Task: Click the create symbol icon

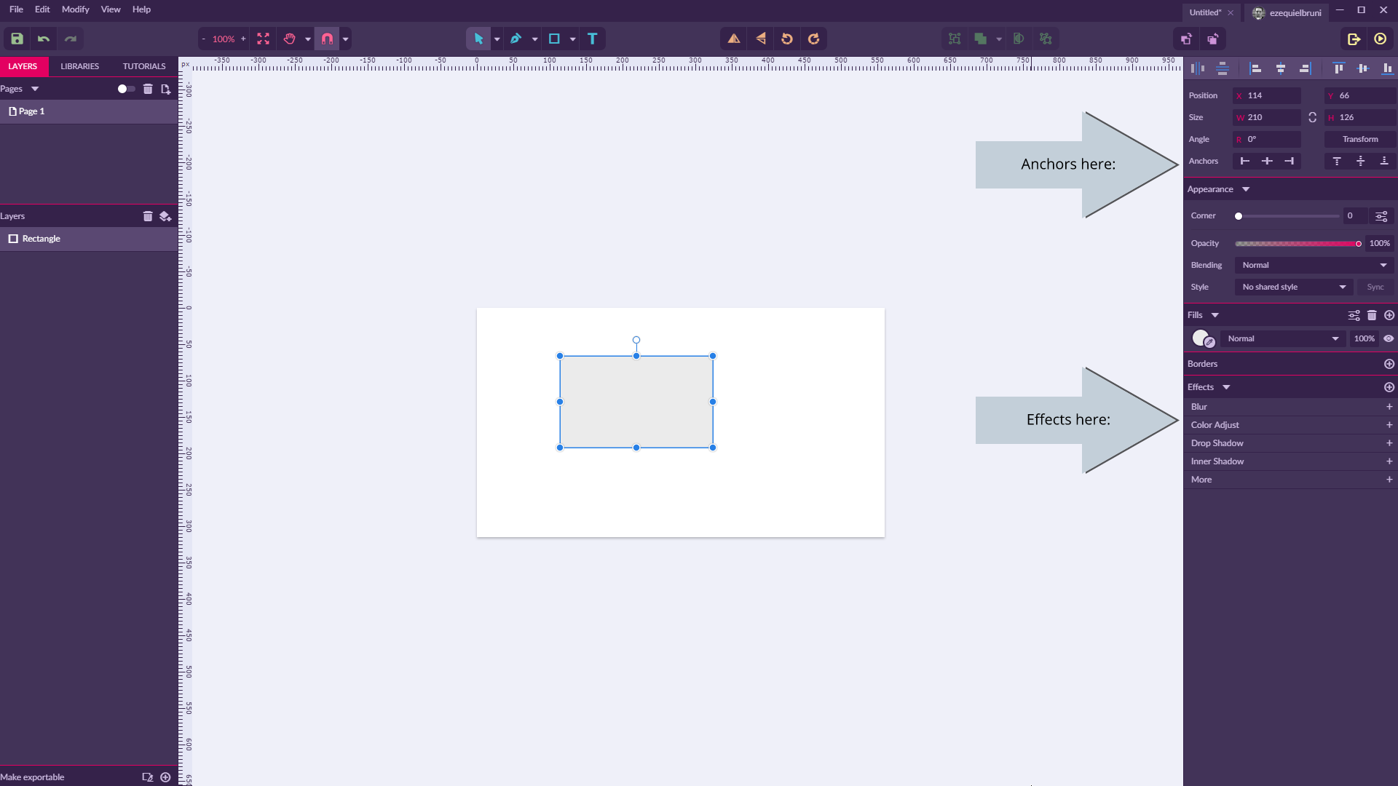Action: click(1046, 39)
